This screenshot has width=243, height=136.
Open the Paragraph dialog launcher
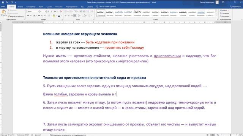94,20
